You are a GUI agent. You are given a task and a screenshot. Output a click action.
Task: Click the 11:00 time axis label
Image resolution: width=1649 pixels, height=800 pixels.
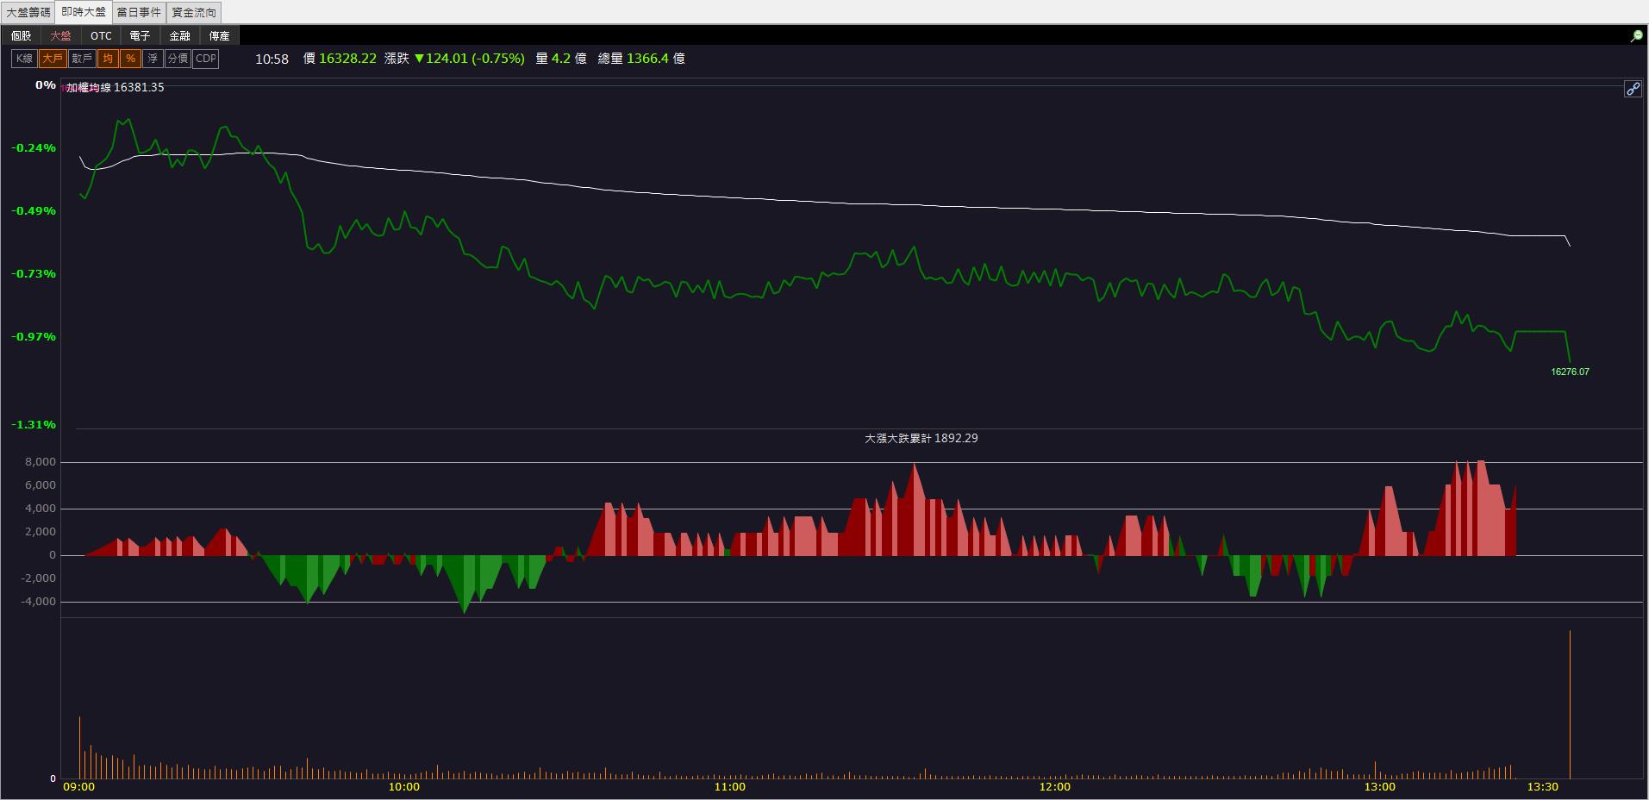coord(729,786)
